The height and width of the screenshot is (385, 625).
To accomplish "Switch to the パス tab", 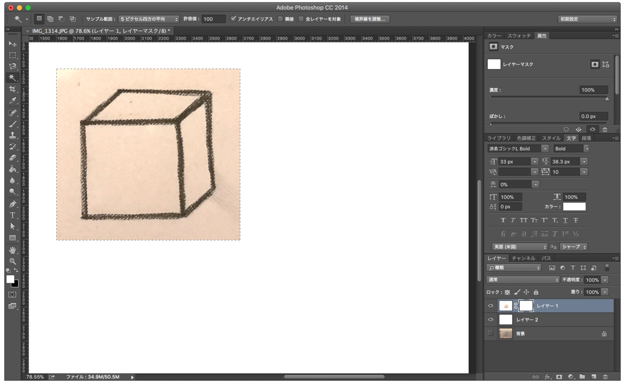I will point(546,258).
